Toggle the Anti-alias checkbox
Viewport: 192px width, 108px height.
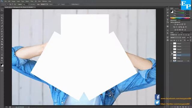(x=30, y=4)
